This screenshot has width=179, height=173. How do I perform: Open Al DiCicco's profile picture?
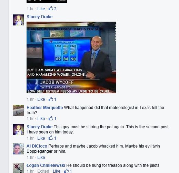point(18,149)
